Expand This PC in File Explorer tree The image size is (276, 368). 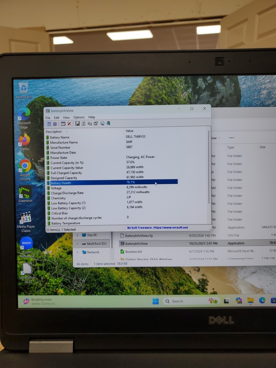coord(77,235)
